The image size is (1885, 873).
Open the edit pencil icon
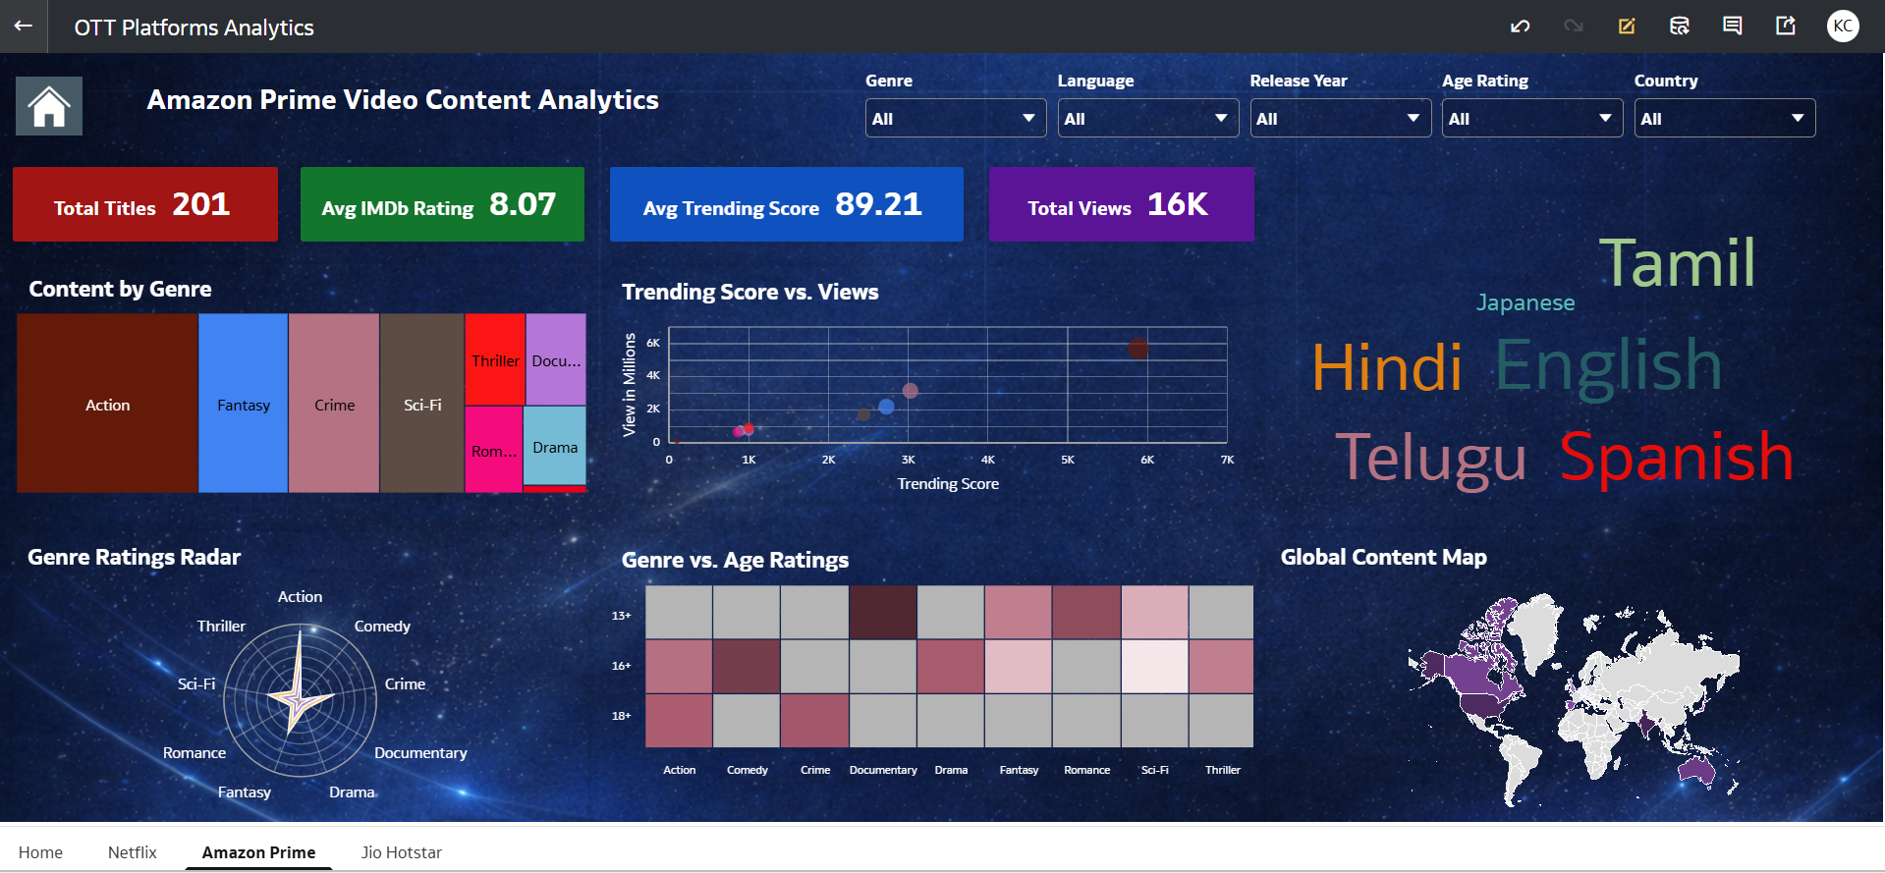pyautogui.click(x=1627, y=27)
